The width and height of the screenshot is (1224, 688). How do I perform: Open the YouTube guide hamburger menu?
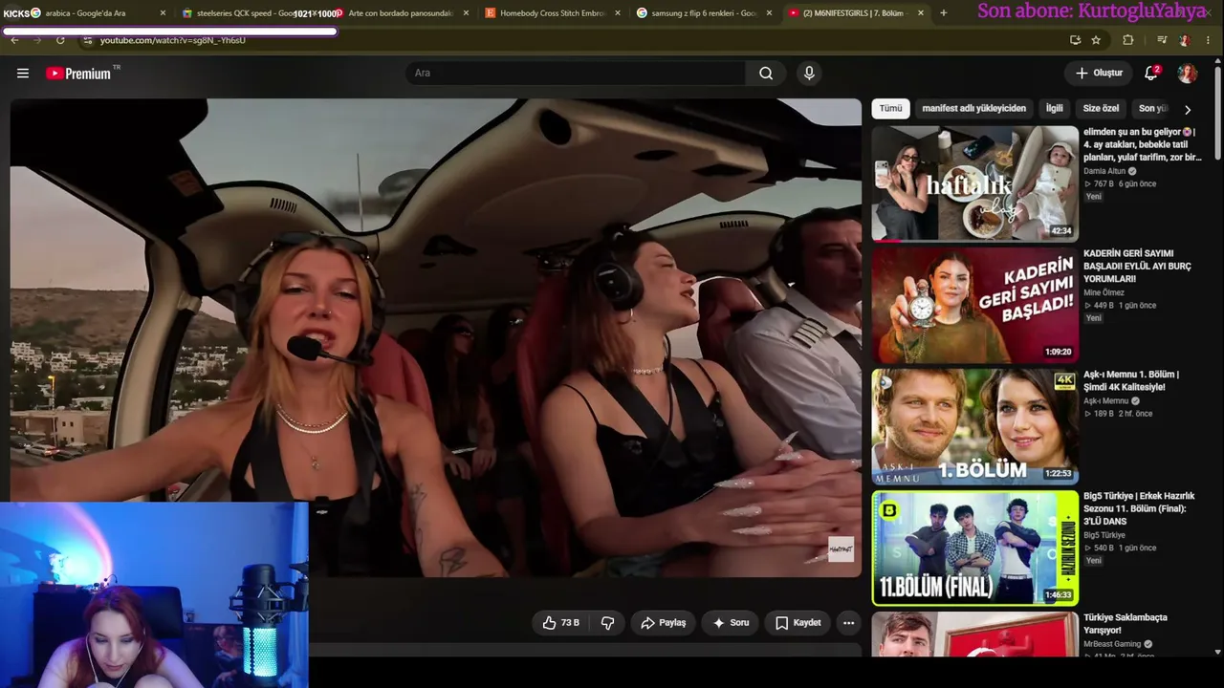(x=23, y=74)
